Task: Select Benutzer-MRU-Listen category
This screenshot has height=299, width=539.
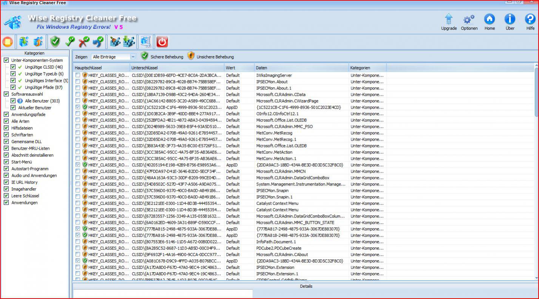Action: [31, 148]
